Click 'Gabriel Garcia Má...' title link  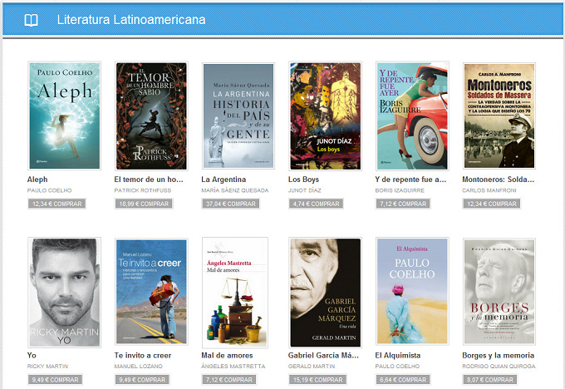tap(323, 355)
